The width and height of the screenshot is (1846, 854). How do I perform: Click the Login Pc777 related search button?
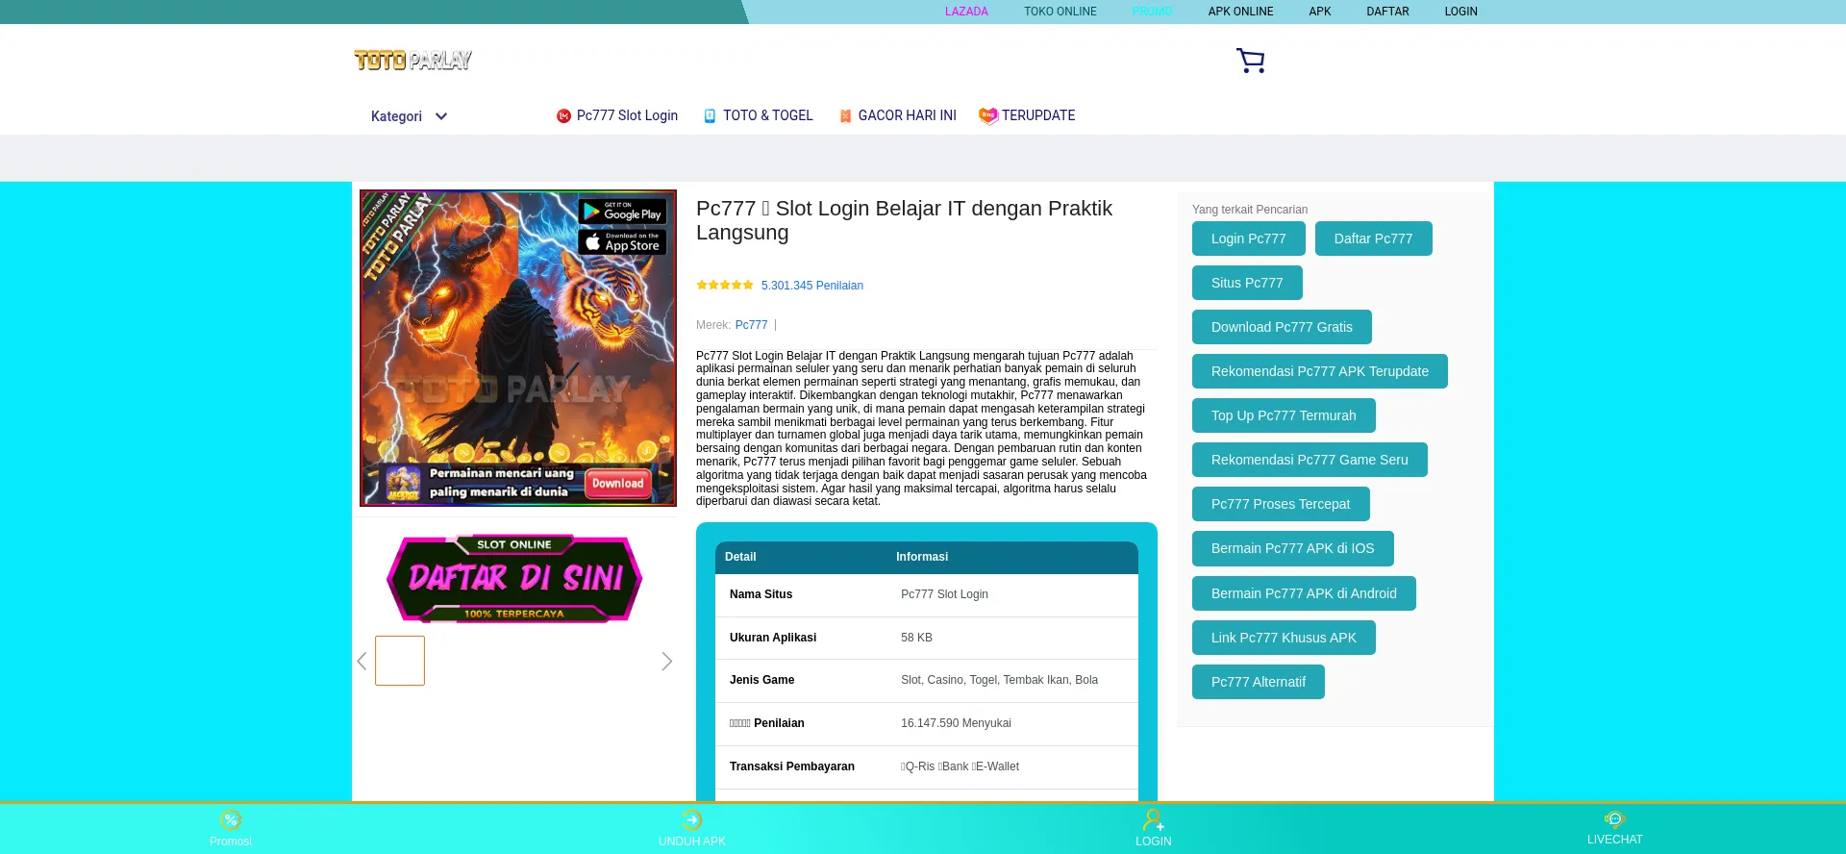pyautogui.click(x=1248, y=239)
